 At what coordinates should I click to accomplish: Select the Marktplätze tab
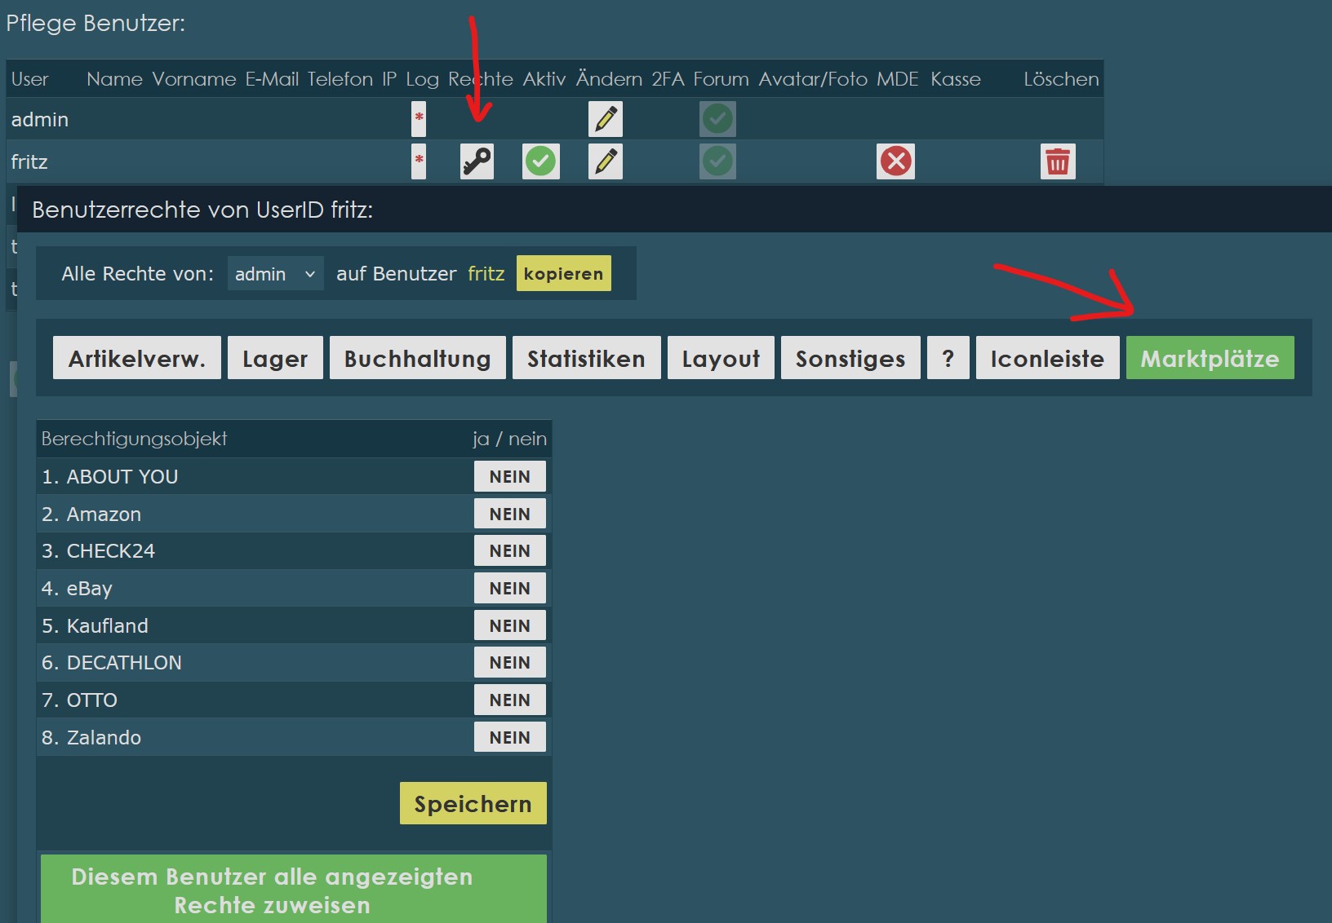tap(1210, 358)
